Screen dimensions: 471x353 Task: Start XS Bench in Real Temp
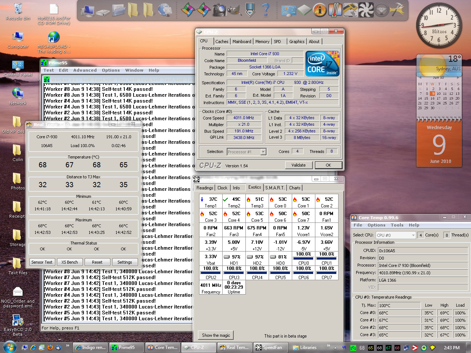pyautogui.click(x=70, y=262)
